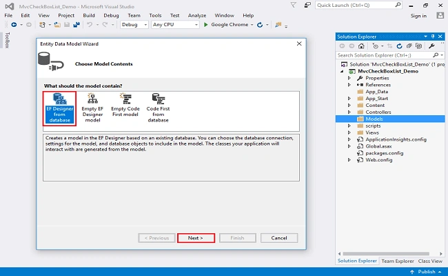The height and width of the screenshot is (276, 448).
Task: Open the Window menu
Action: coord(224,15)
